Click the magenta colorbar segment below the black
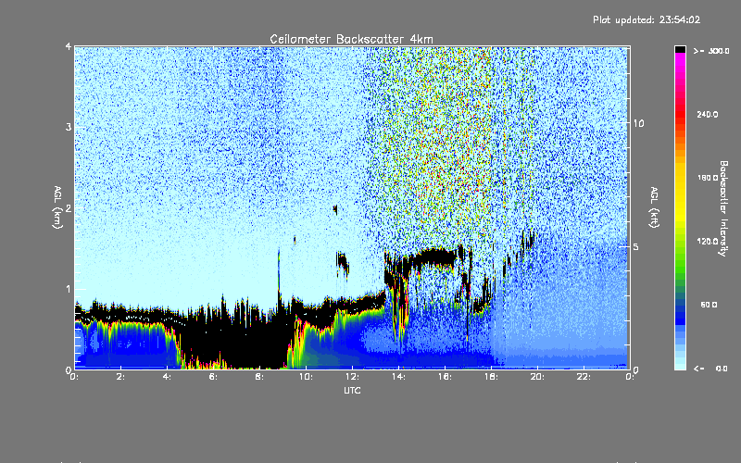 coord(680,59)
